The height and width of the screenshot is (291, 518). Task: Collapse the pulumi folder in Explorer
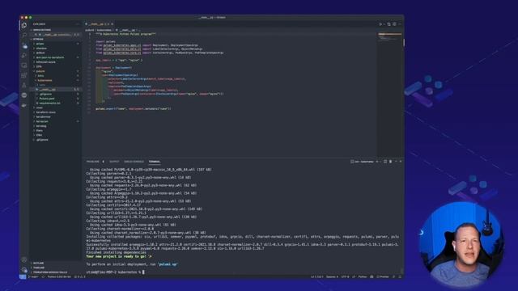point(40,71)
